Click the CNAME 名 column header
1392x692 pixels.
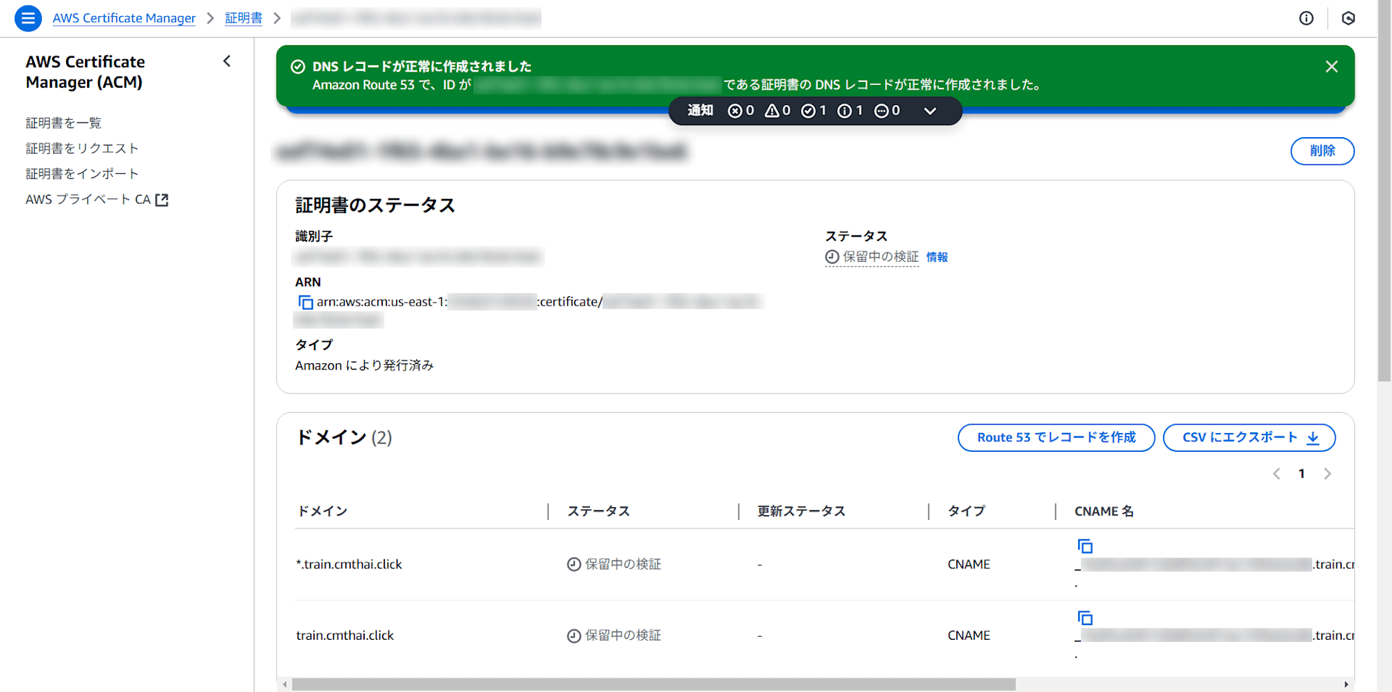point(1104,511)
